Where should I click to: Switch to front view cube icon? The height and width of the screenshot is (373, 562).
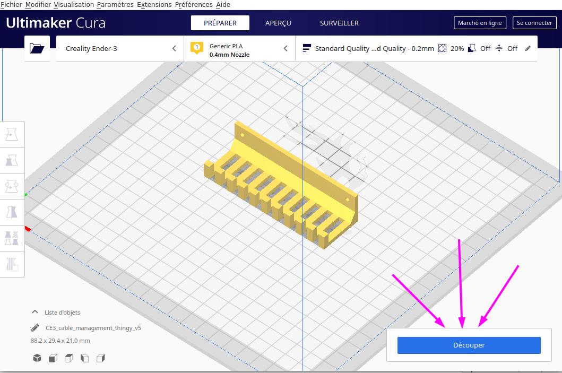point(53,358)
